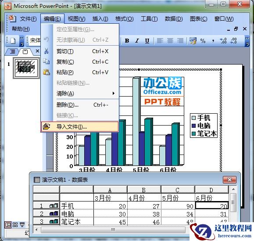Viewport: 254px width, 241px height.
Task: Expand the toolbar options after New icon
Action: click(x=21, y=41)
